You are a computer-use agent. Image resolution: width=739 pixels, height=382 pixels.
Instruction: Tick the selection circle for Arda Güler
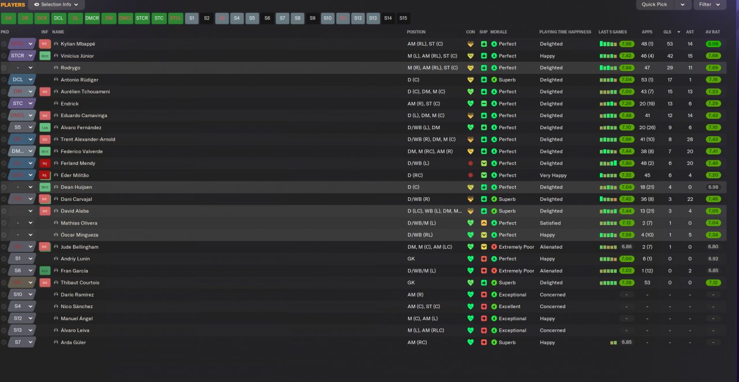click(4, 342)
